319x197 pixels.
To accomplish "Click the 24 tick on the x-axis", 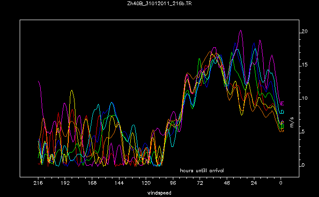I will (254, 183).
